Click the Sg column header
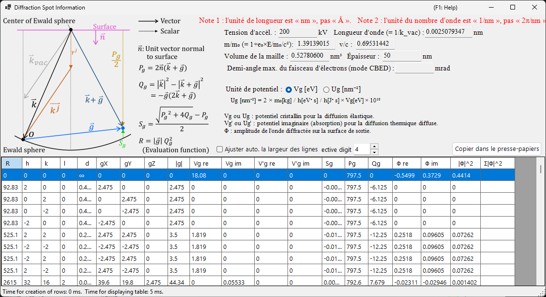Screen dimensions: 546x297 [334, 163]
